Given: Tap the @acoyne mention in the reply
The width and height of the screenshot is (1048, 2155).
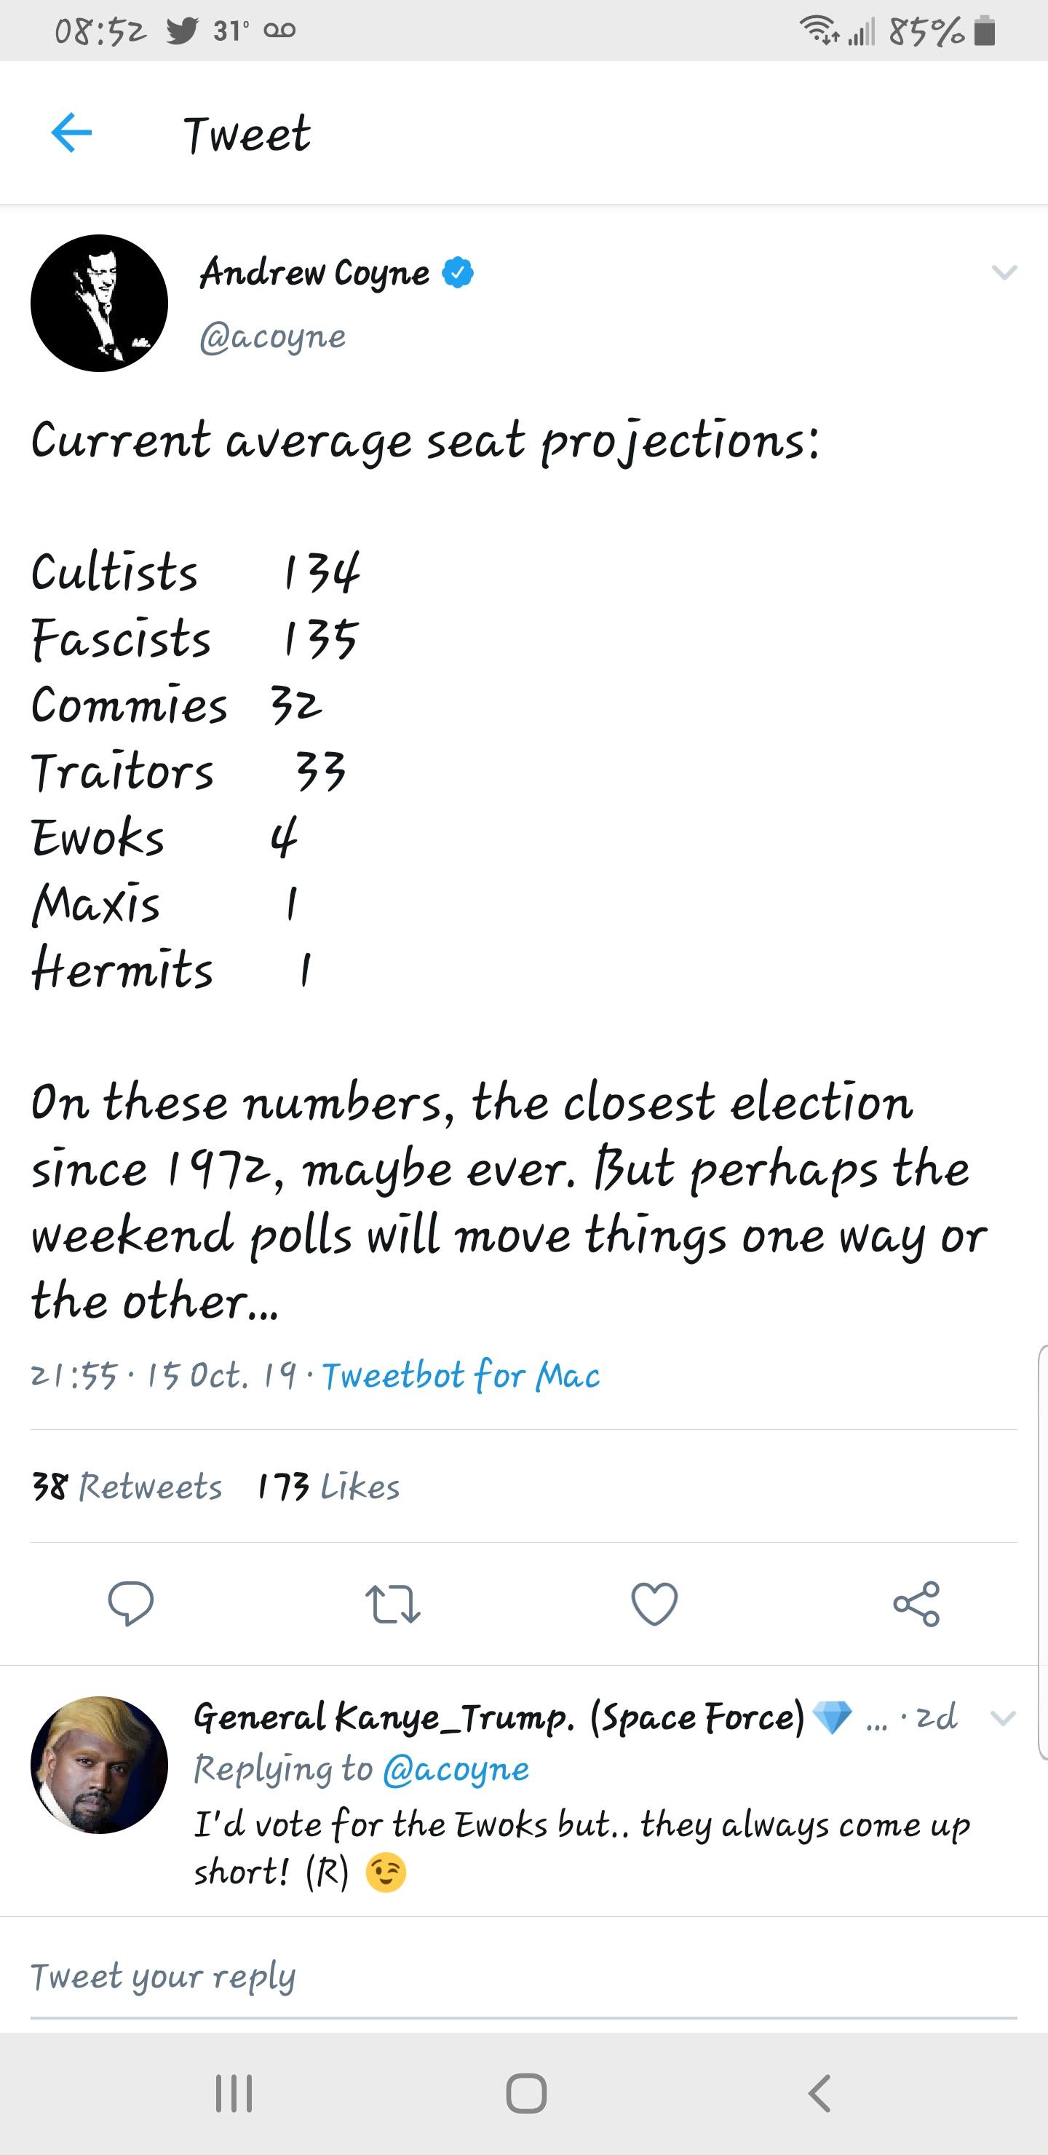Looking at the screenshot, I should click(456, 1769).
